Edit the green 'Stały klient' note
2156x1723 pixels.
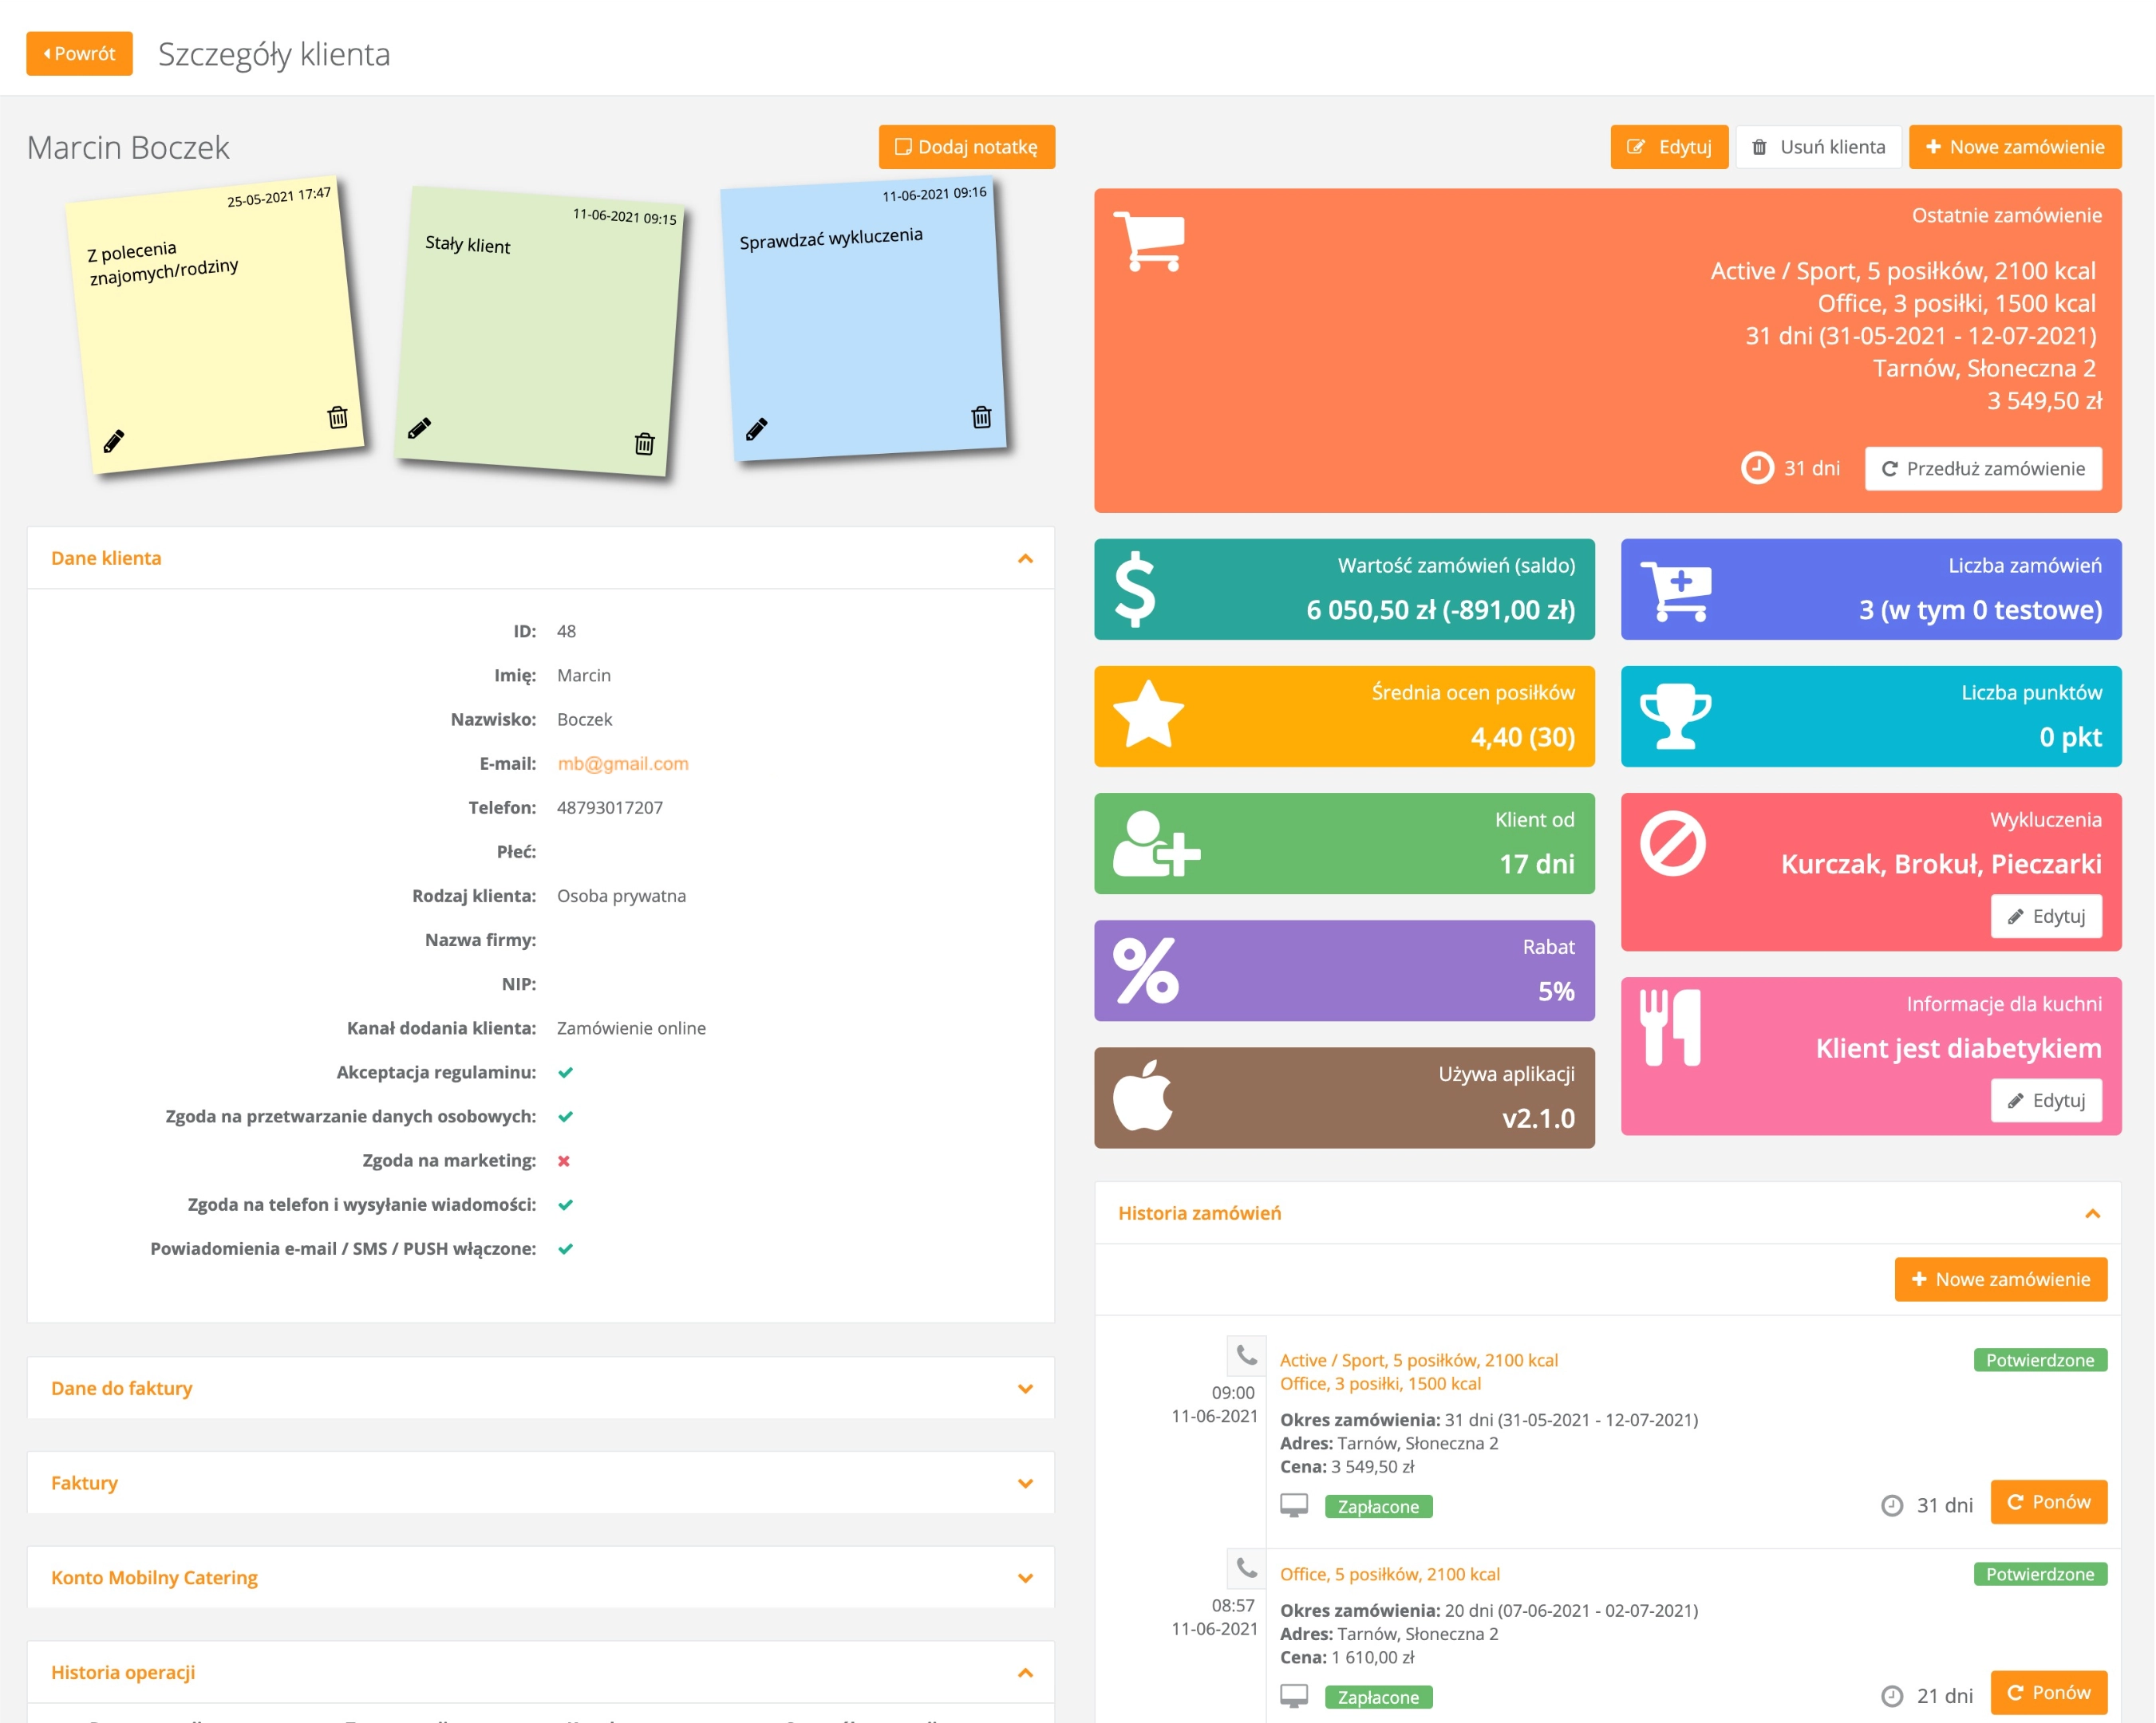[x=420, y=428]
